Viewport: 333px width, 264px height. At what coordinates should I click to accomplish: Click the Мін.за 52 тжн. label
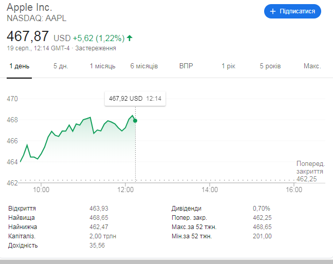[x=192, y=236]
